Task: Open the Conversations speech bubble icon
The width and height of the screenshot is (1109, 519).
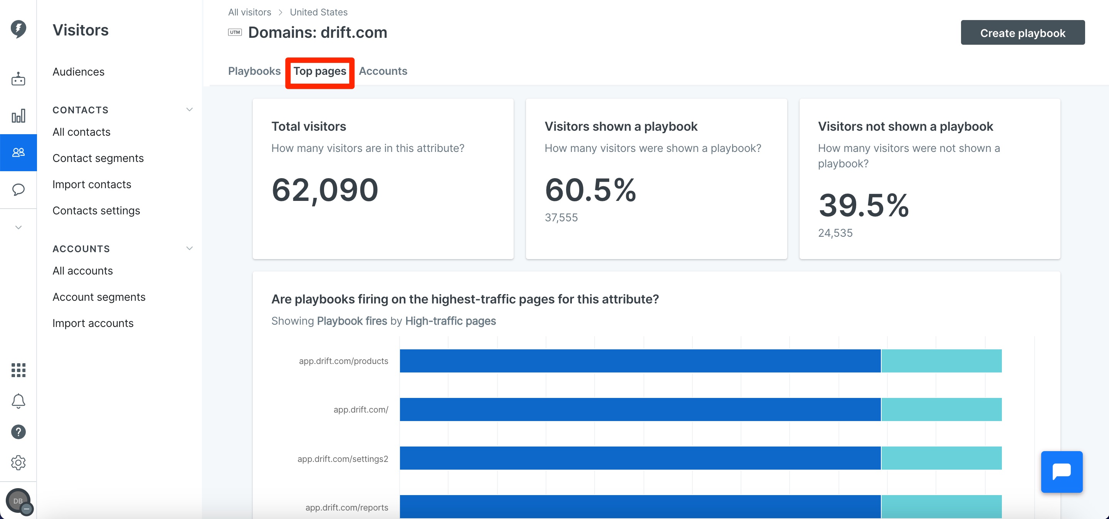Action: point(18,189)
